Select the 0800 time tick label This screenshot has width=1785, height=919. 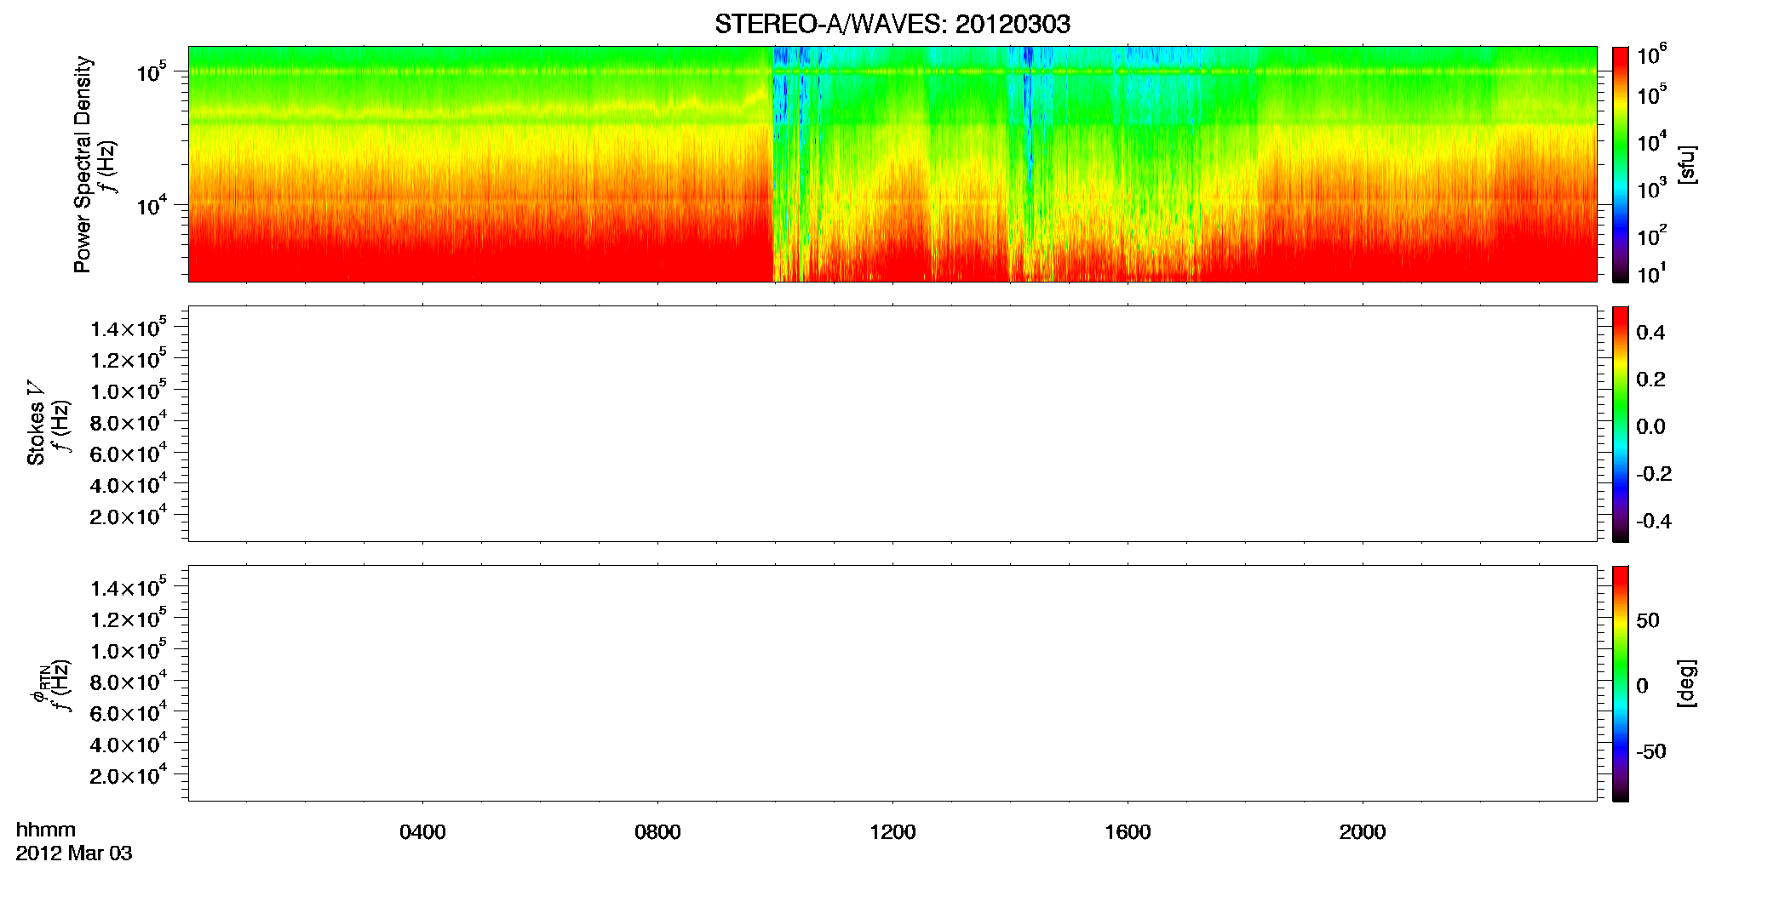pos(657,832)
